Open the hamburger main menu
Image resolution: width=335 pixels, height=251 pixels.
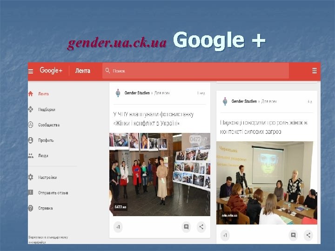tap(31, 71)
